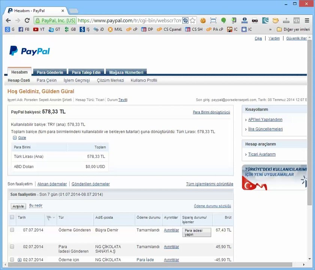Click the Çıkış logout link
Screen dimensions: 315x270
258,38
